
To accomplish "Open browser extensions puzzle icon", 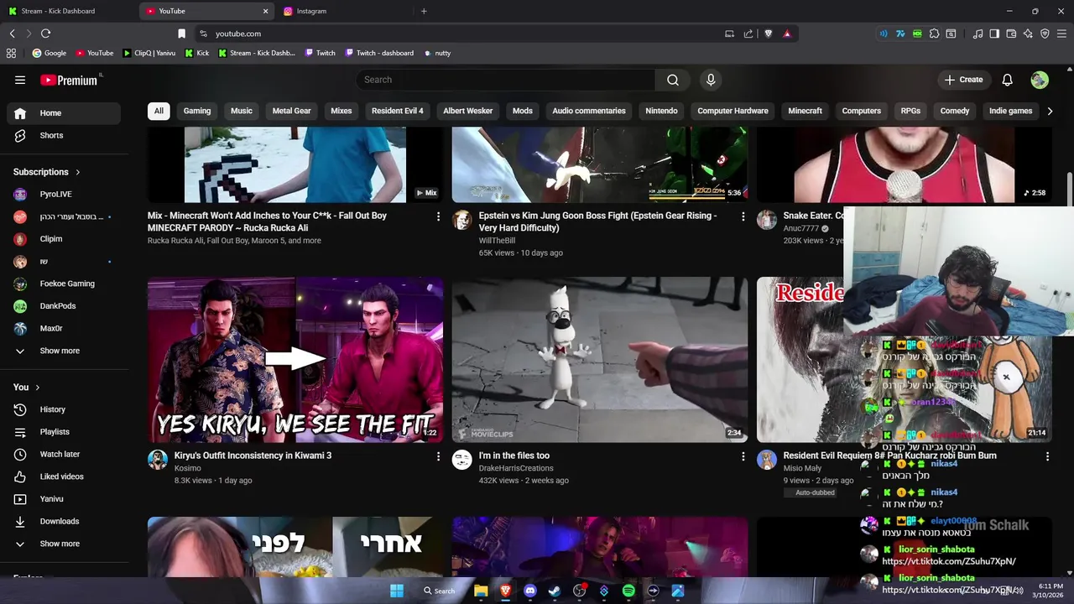I will (934, 34).
